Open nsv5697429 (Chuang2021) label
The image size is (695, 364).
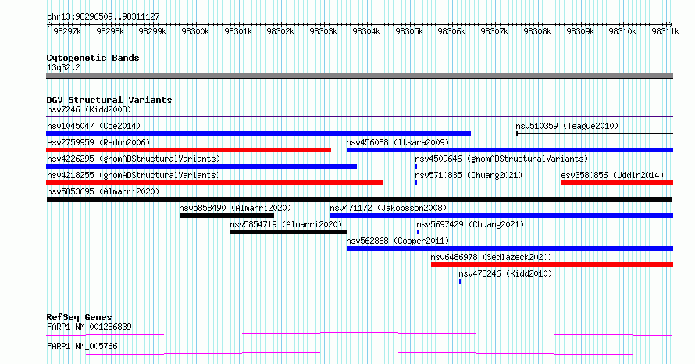(470, 224)
